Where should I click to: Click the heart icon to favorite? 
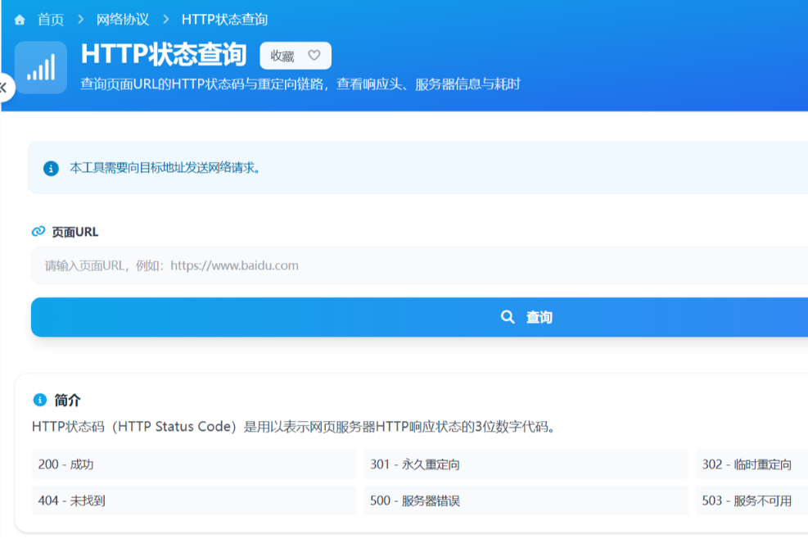(x=314, y=56)
